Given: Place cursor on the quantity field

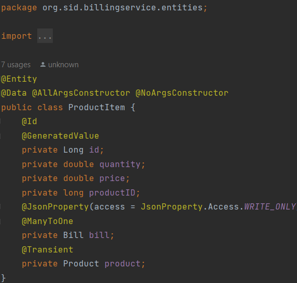Looking at the screenshot, I should click(120, 165).
